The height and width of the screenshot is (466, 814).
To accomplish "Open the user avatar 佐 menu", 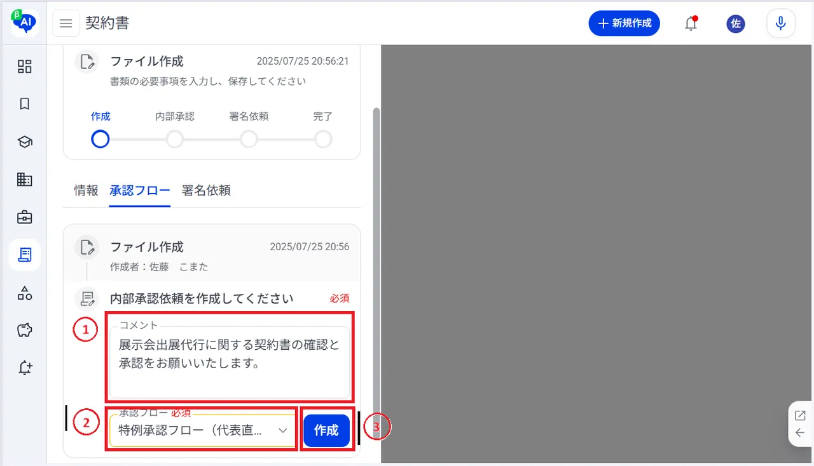I will (x=736, y=23).
